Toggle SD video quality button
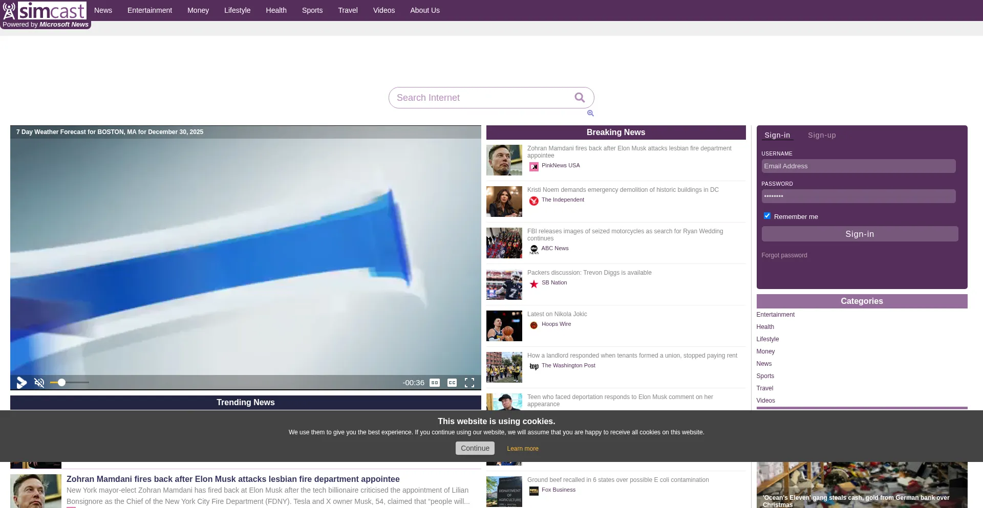Viewport: 983px width, 508px height. 435,383
